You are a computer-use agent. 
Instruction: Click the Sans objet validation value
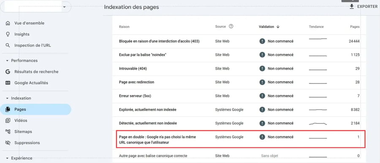[x=269, y=156]
